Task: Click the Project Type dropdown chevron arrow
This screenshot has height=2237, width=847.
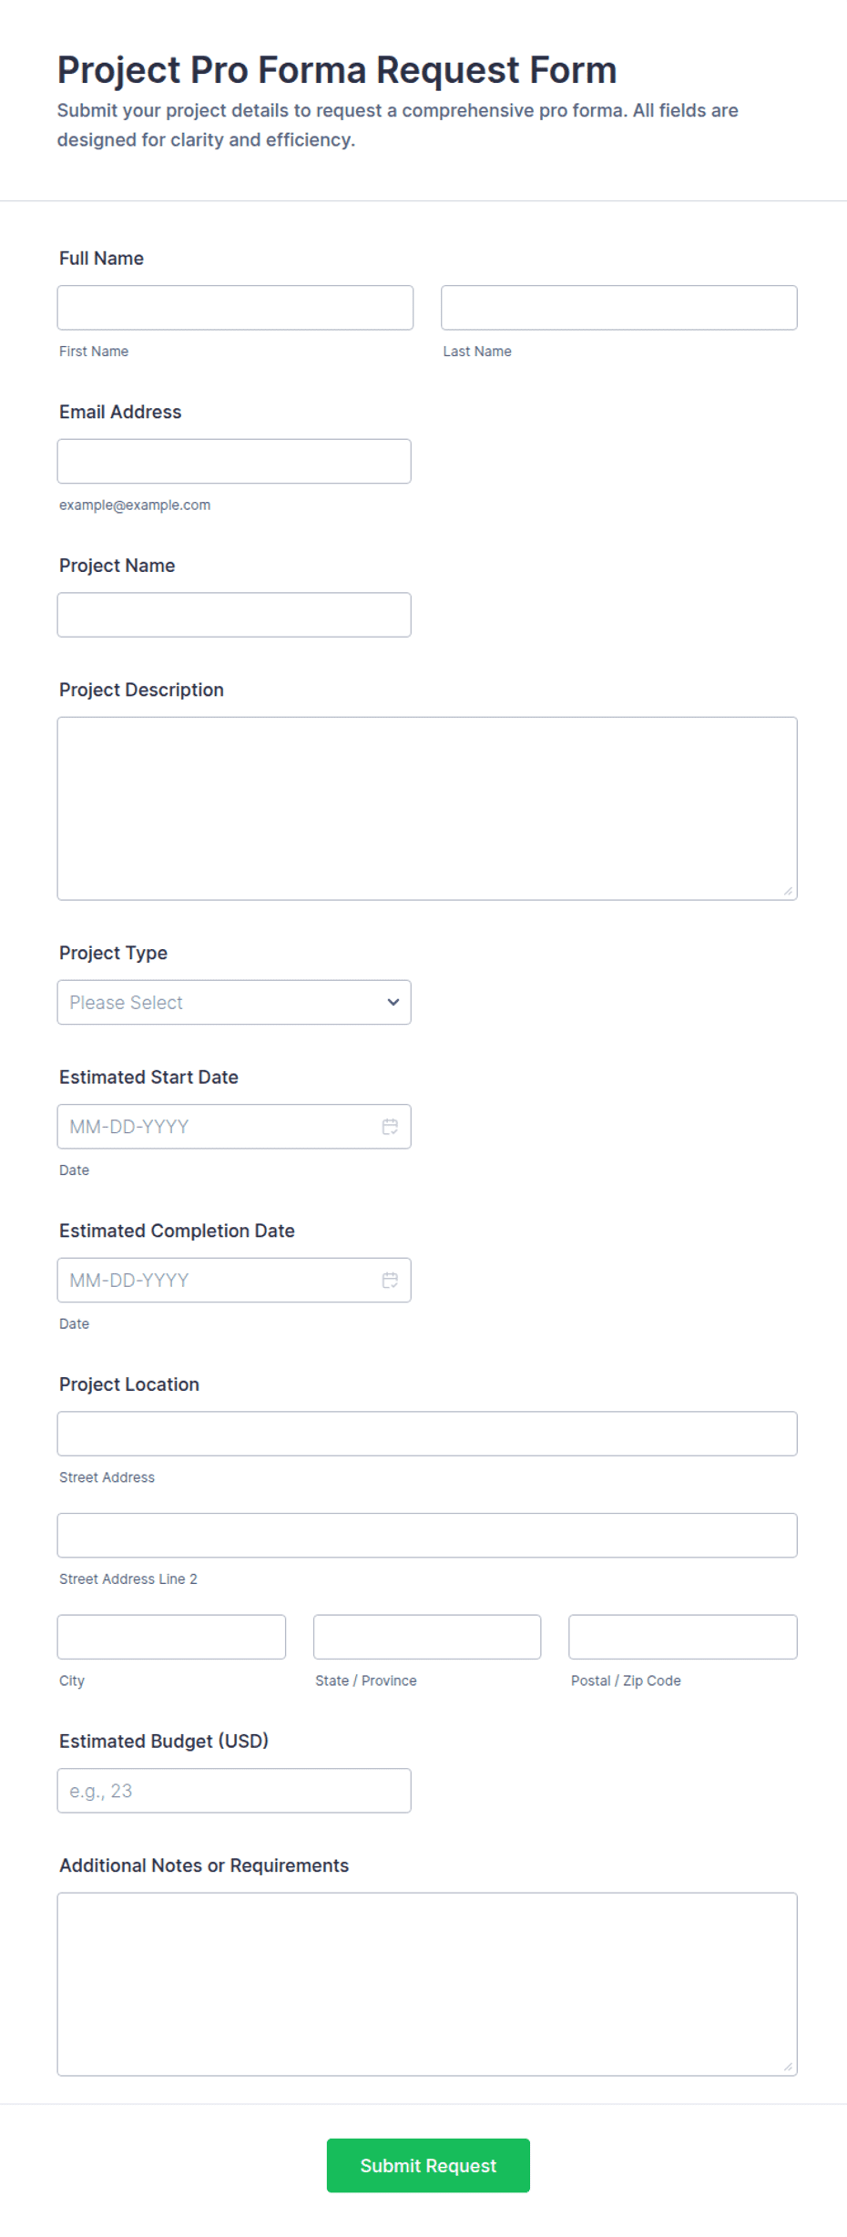Action: click(x=393, y=1002)
